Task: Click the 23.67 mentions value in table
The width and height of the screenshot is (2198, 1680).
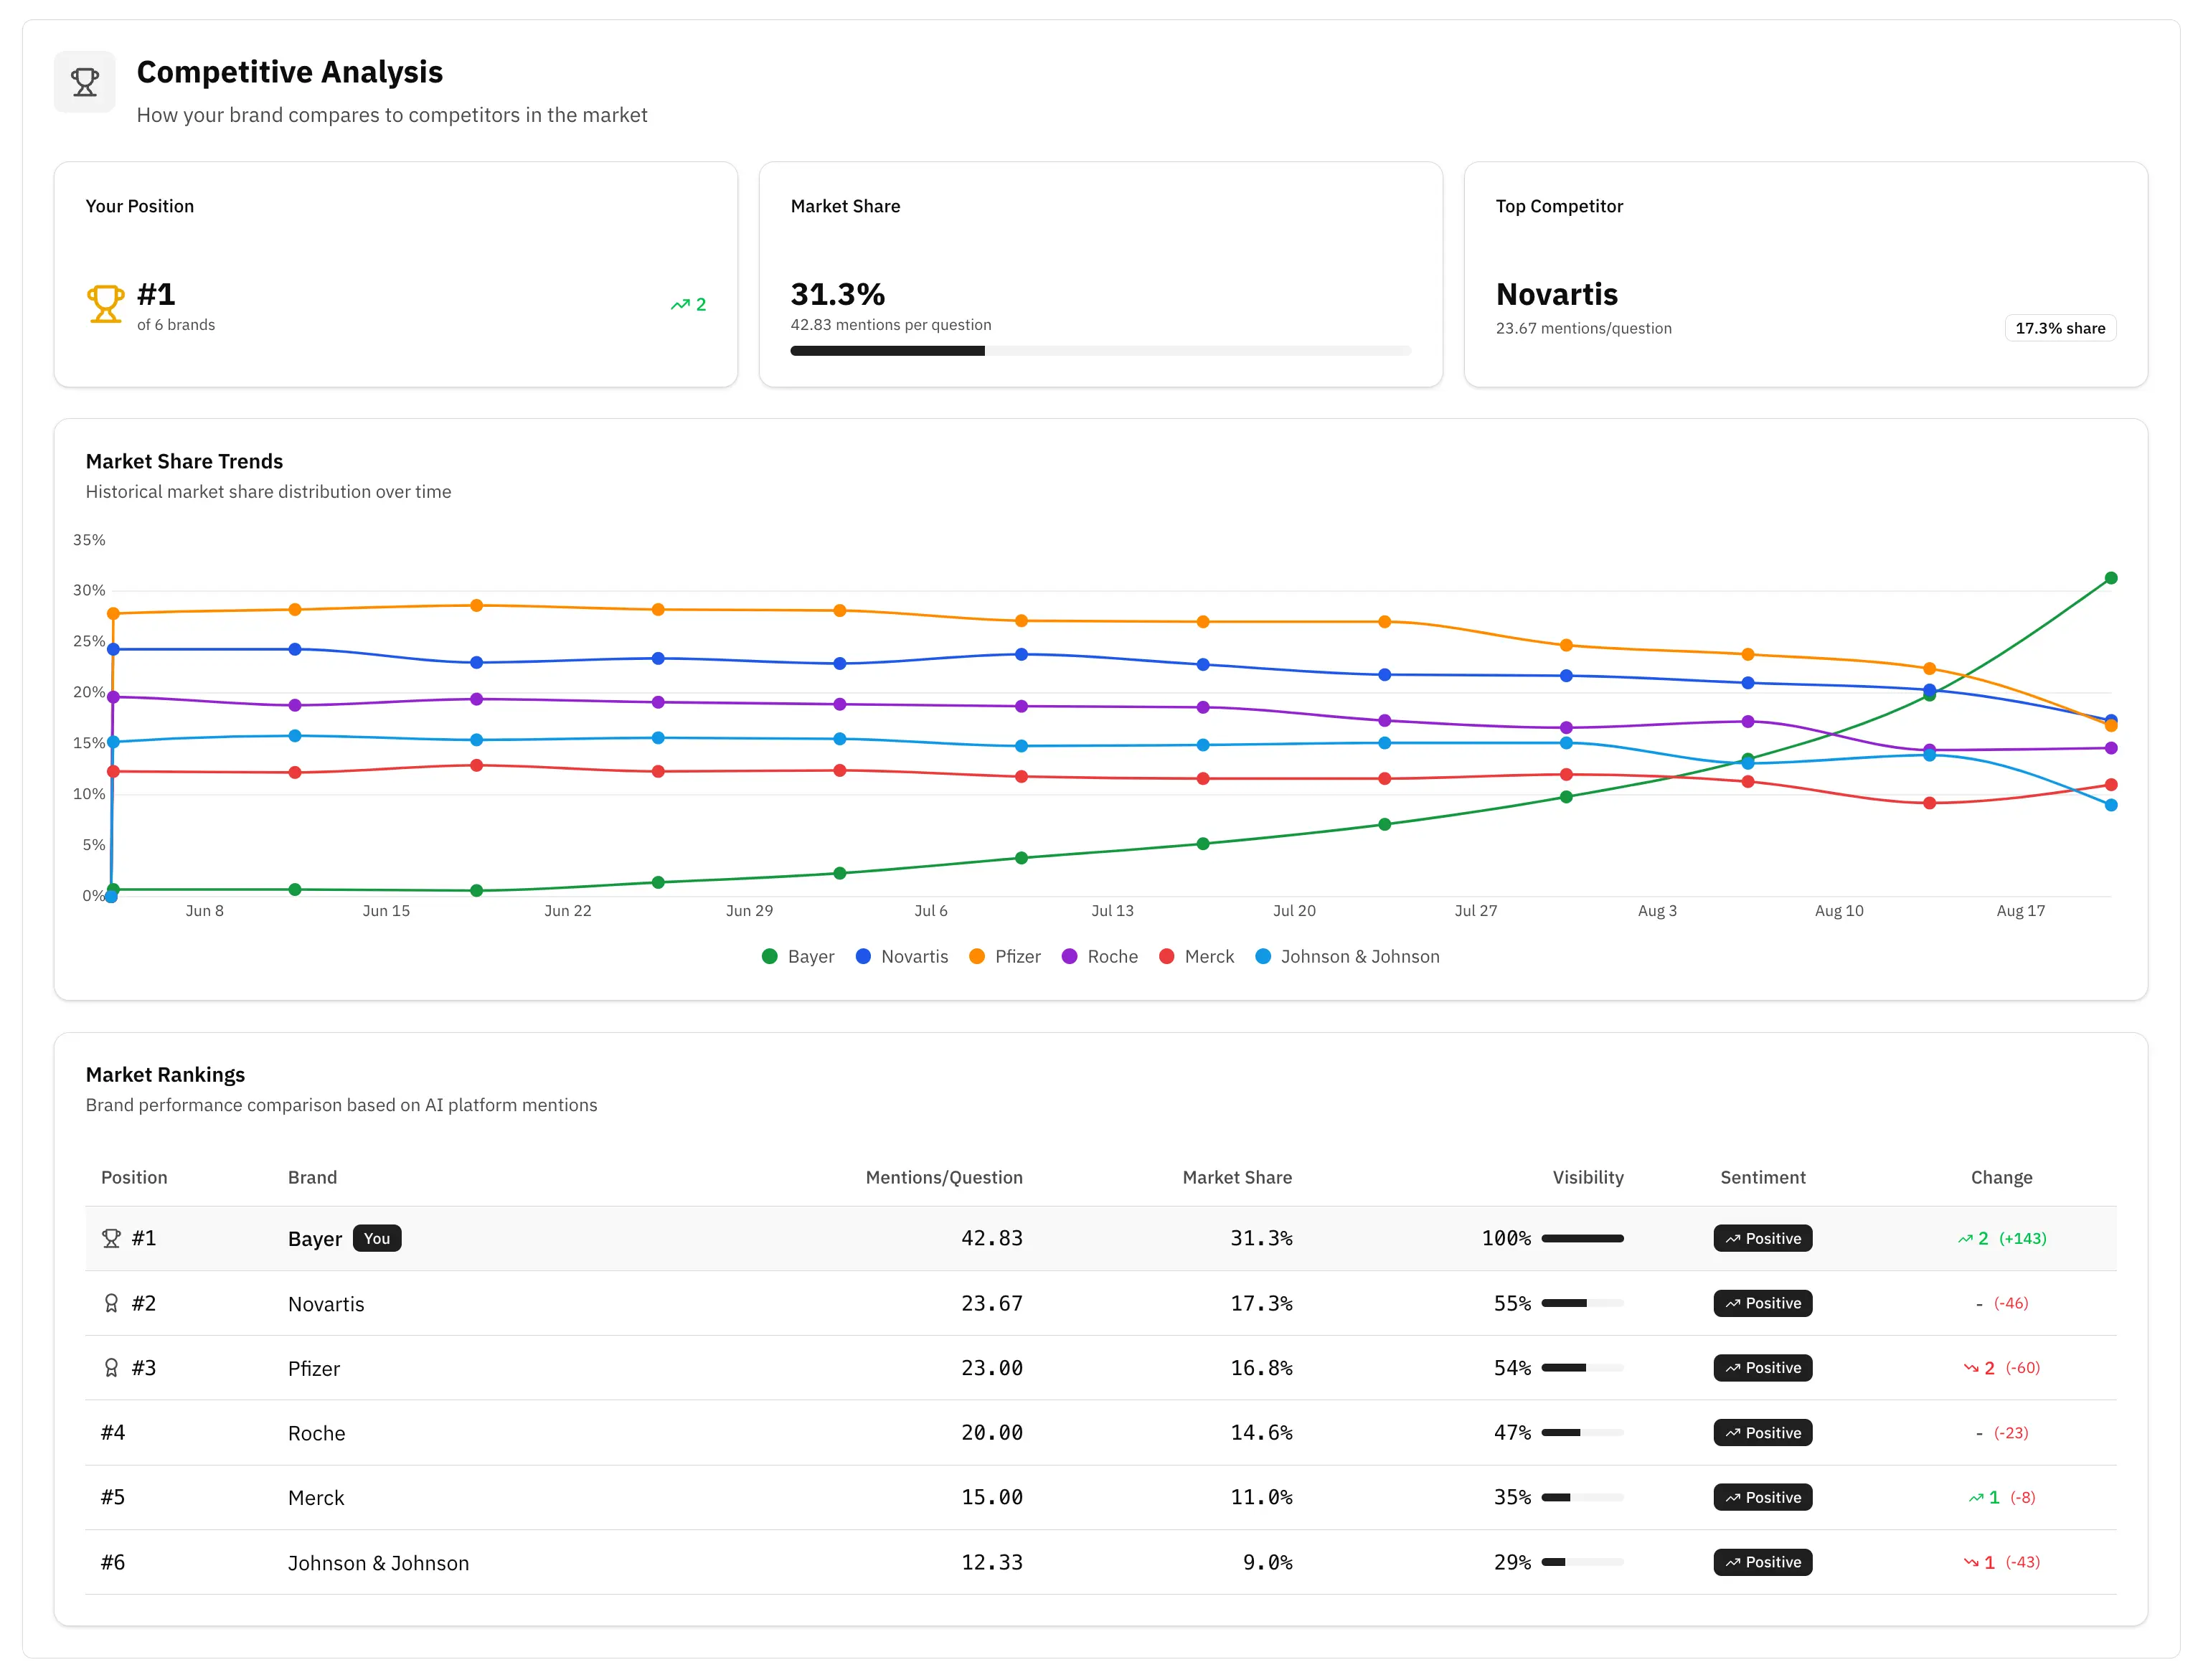Action: pyautogui.click(x=992, y=1303)
